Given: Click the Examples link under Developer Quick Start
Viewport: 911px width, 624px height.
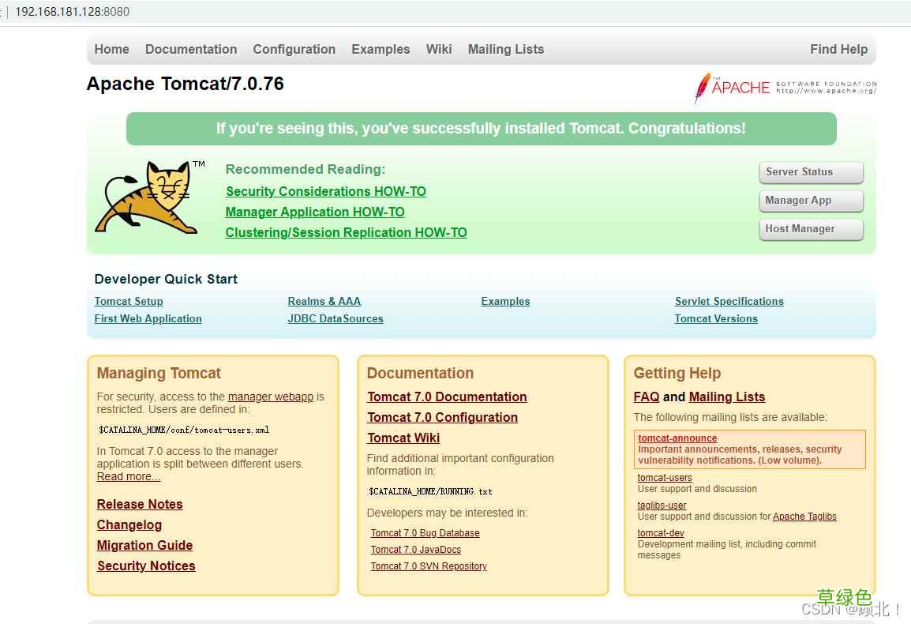Looking at the screenshot, I should tap(505, 301).
